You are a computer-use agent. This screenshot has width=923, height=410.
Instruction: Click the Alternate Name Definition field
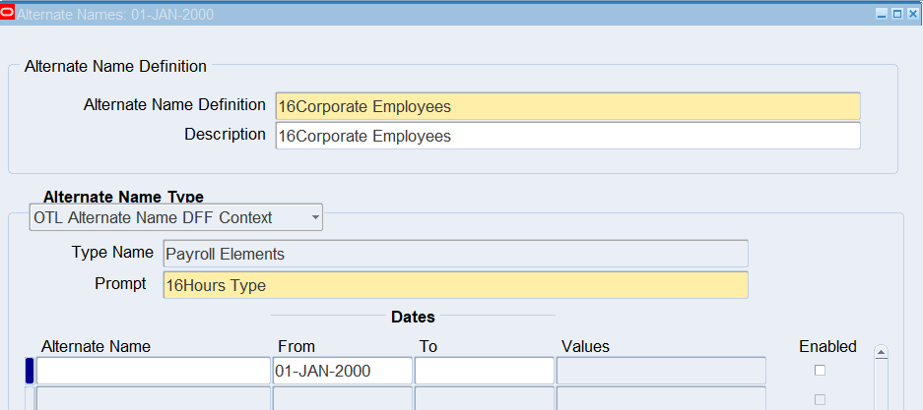click(567, 106)
